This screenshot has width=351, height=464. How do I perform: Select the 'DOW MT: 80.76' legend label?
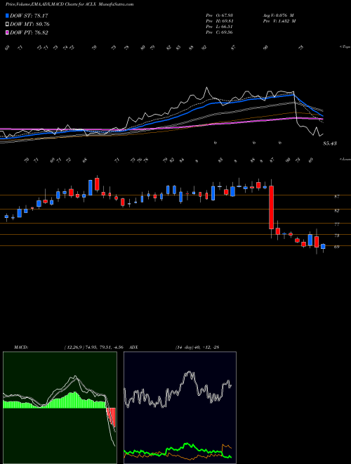click(29, 24)
